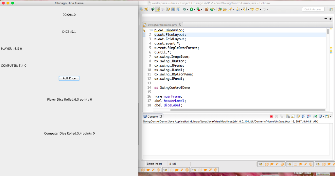
Task: Click the Open Perspective icon
Action: click(x=331, y=9)
